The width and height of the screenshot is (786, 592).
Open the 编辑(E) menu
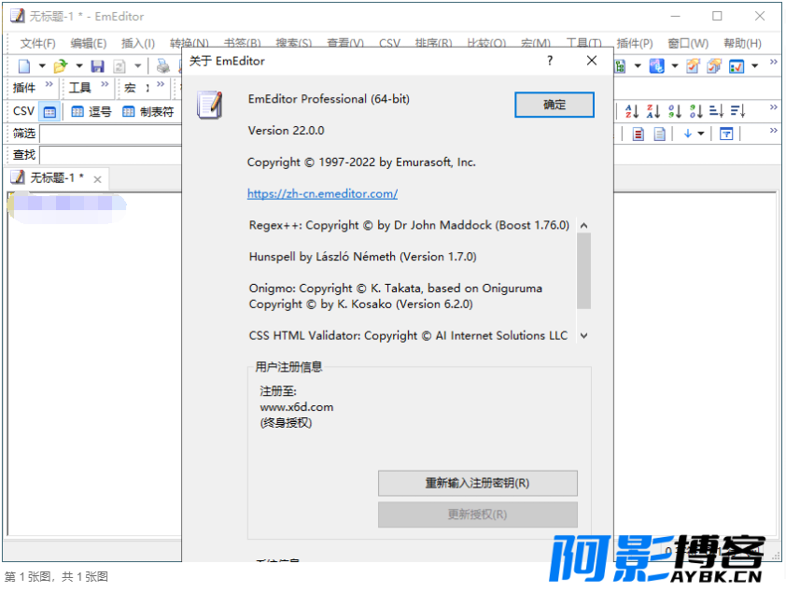89,44
